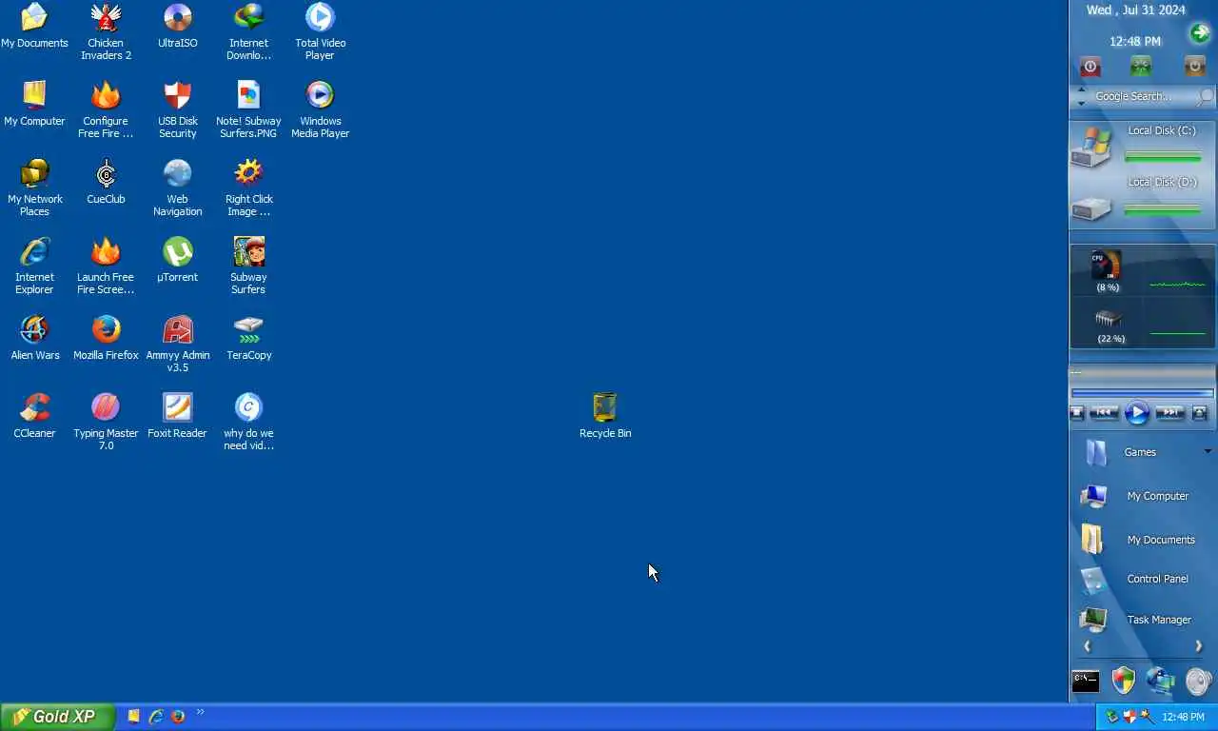Select the UltraISO desktop shortcut

pos(177,27)
